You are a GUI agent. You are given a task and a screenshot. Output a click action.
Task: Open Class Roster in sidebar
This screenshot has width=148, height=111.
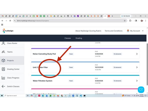[12, 43]
